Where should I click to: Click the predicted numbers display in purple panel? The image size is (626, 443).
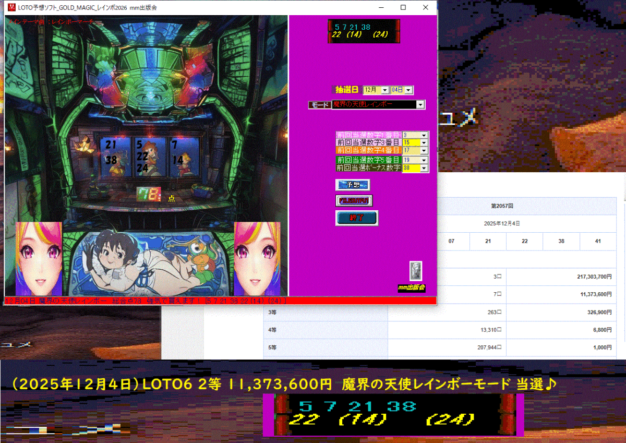(x=364, y=31)
